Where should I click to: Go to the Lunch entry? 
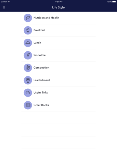tap(58, 43)
